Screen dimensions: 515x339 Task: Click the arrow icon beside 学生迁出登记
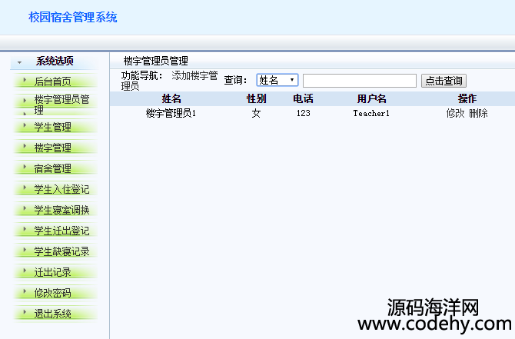click(25, 229)
